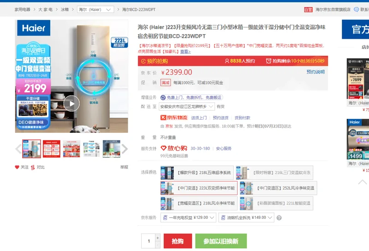This screenshot has height=251, width=369.
Task: Click the 安心服务 link
Action: [x=224, y=149]
